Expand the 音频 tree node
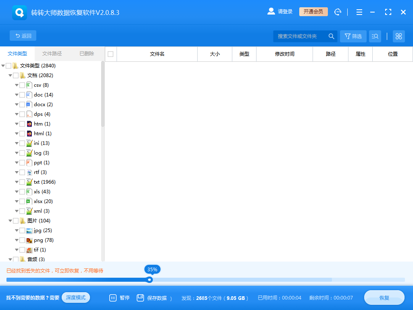 [x=10, y=259]
